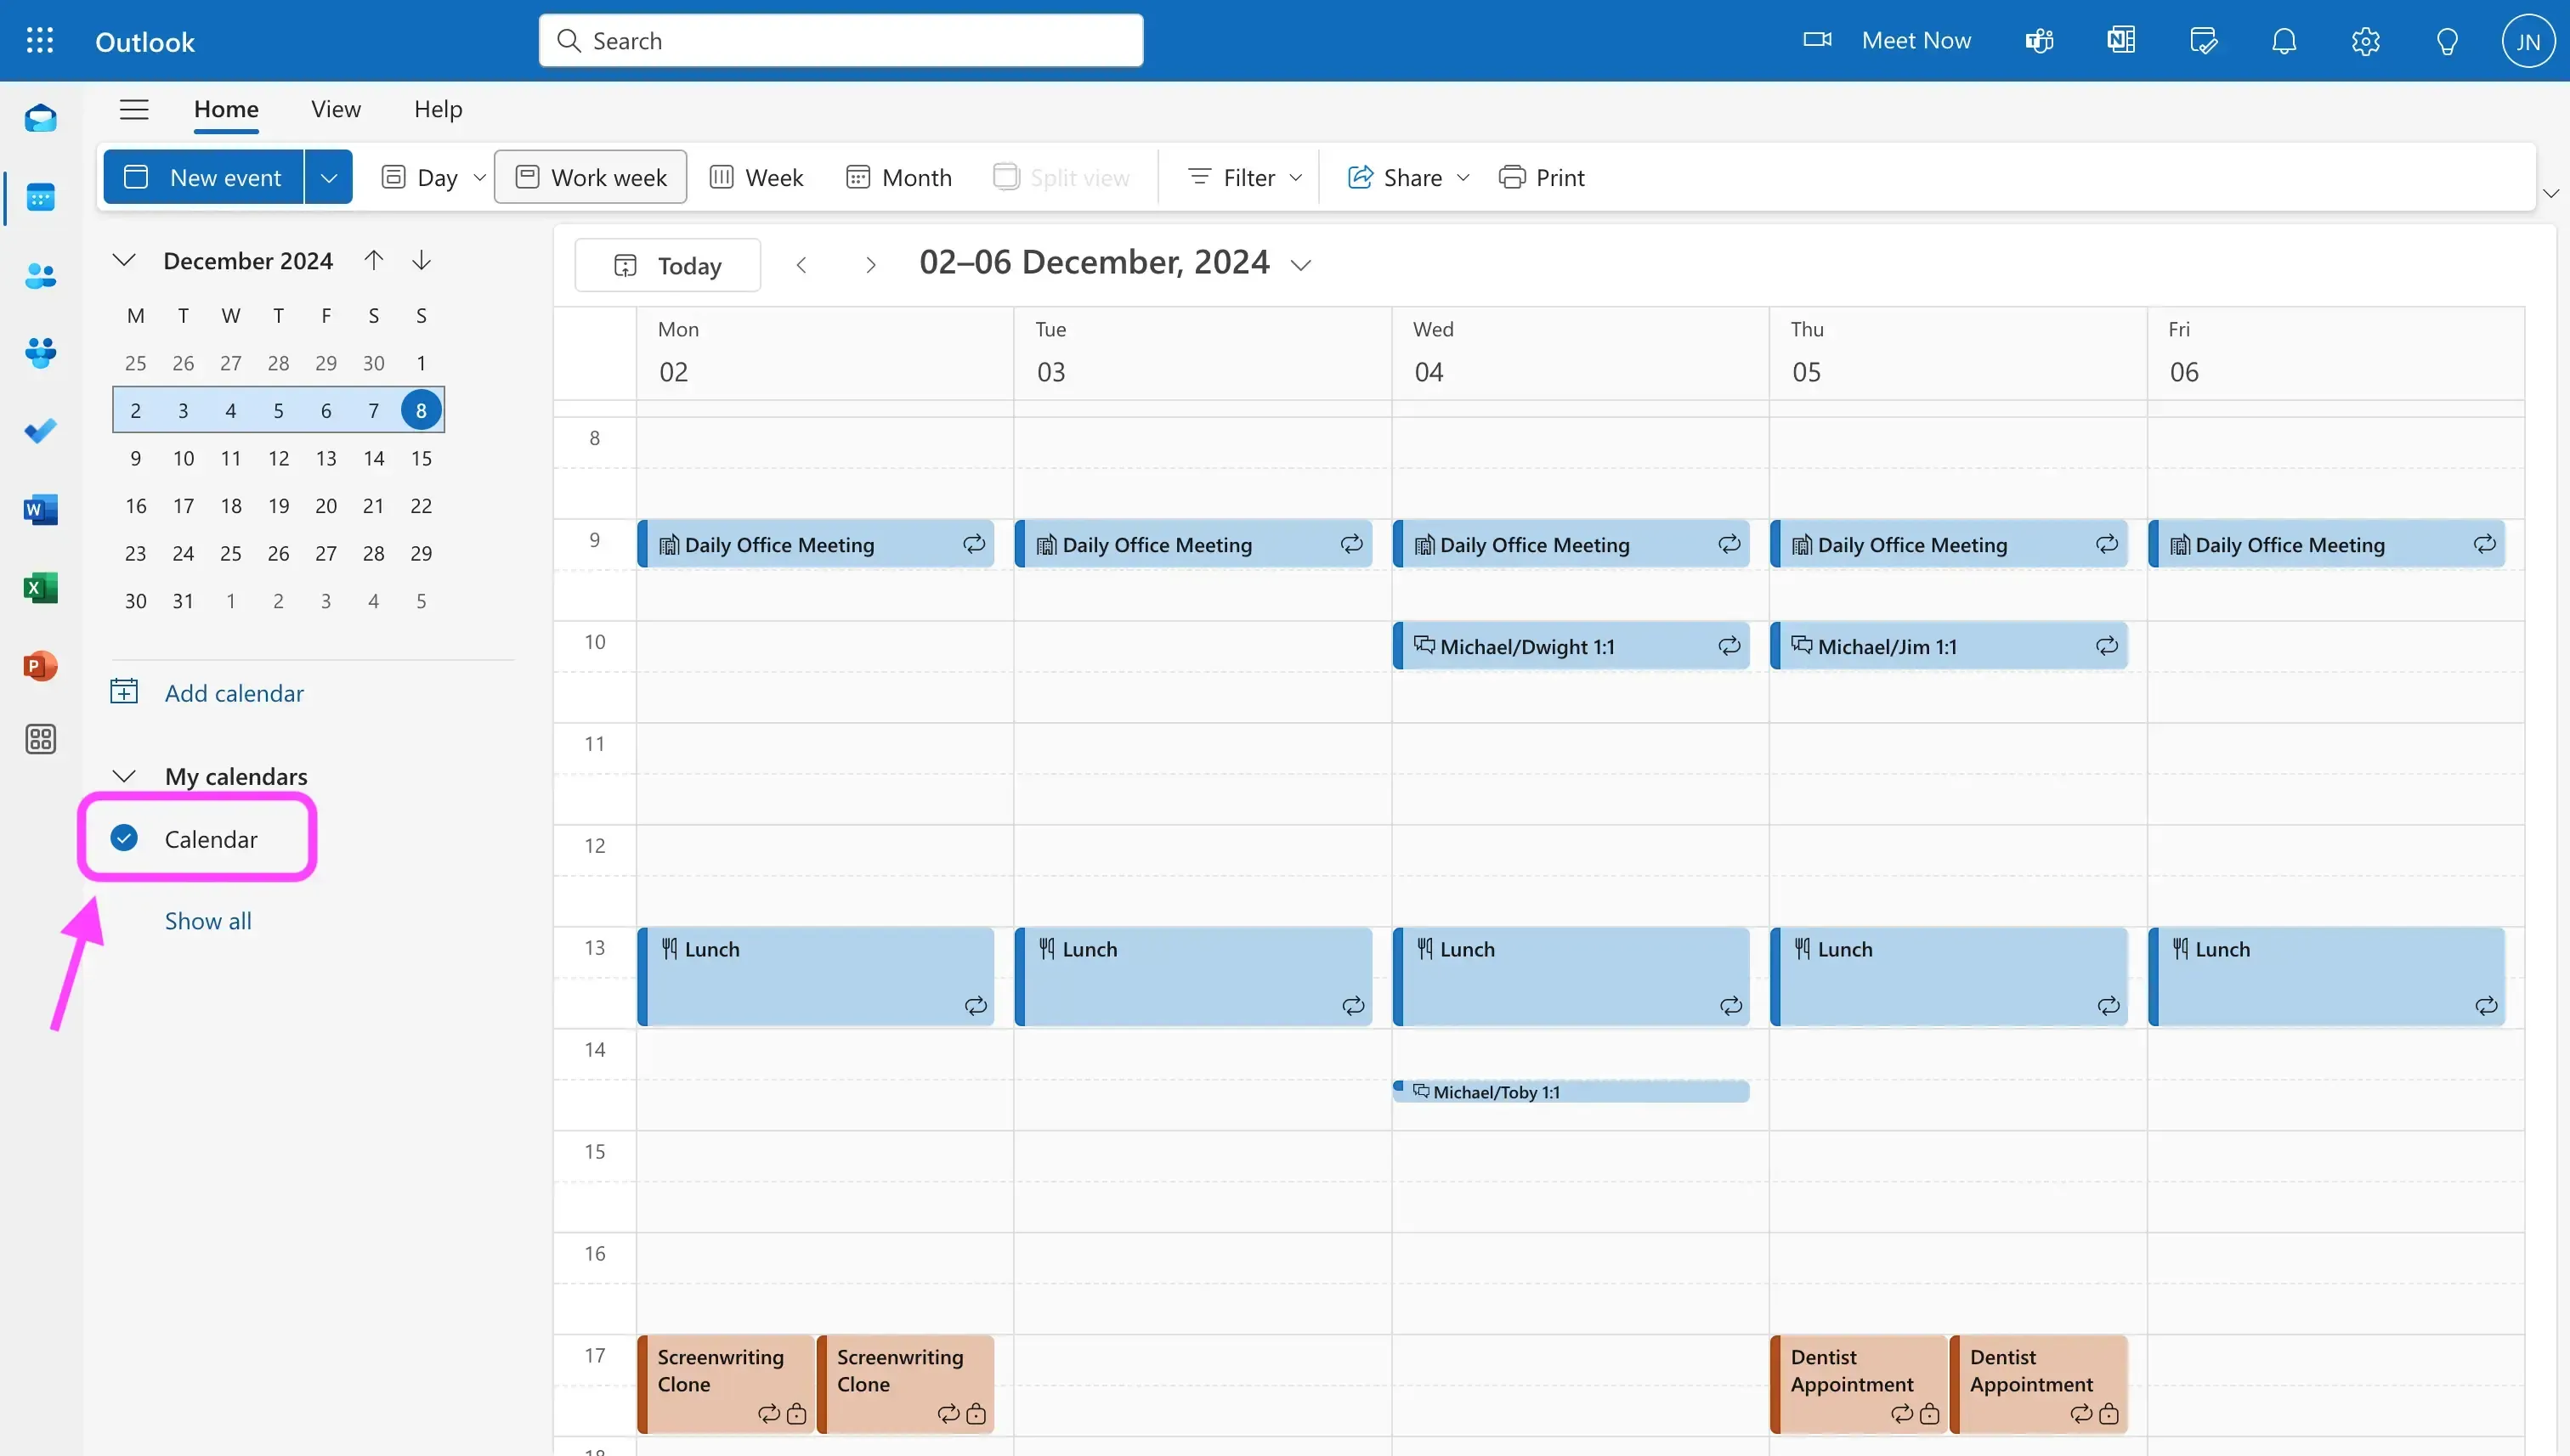2570x1456 pixels.
Task: Launch Word from the left sidebar
Action: (x=40, y=509)
